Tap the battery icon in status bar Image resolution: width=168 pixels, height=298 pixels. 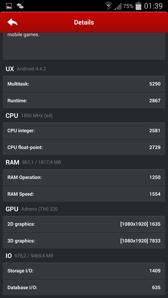(138, 6)
